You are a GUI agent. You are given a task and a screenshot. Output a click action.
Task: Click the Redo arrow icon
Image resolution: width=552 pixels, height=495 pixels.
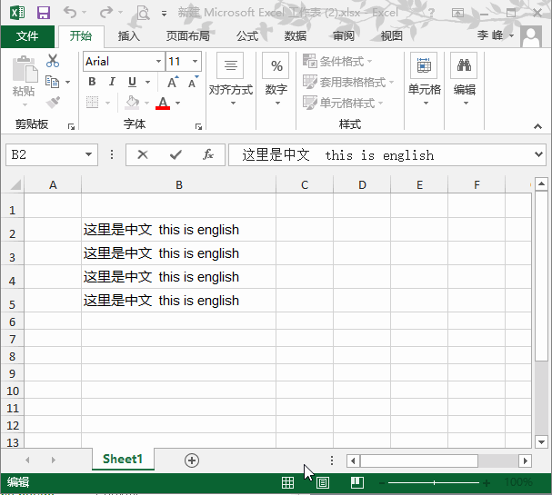click(x=105, y=13)
